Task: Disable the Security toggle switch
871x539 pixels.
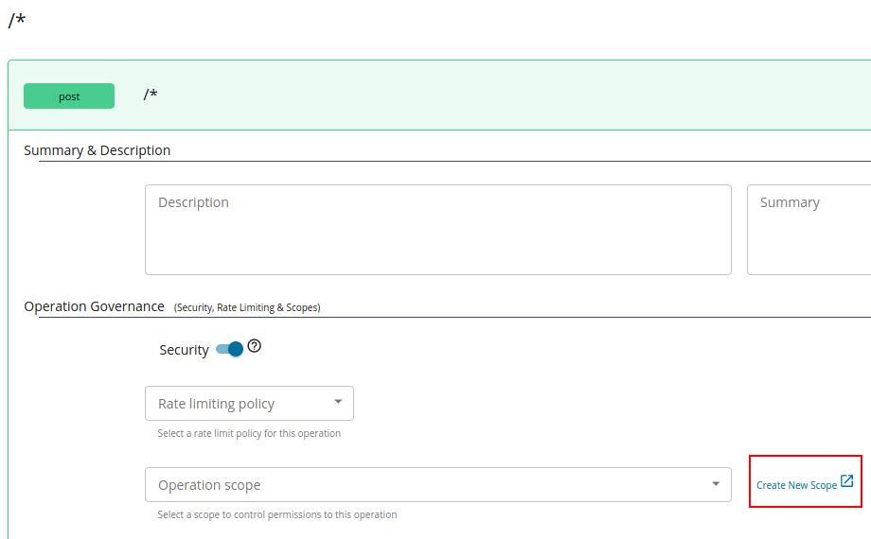Action: pyautogui.click(x=230, y=349)
